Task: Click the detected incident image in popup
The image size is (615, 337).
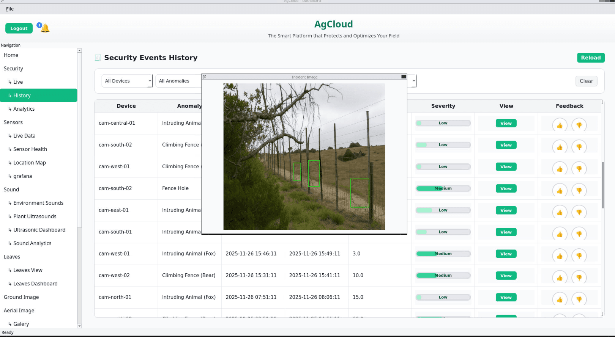Action: click(x=304, y=157)
